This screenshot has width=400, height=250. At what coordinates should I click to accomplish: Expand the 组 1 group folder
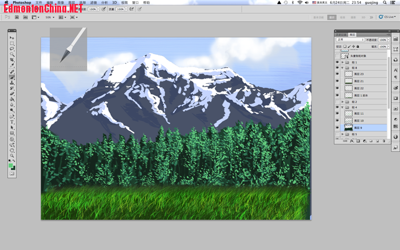[x=342, y=62]
